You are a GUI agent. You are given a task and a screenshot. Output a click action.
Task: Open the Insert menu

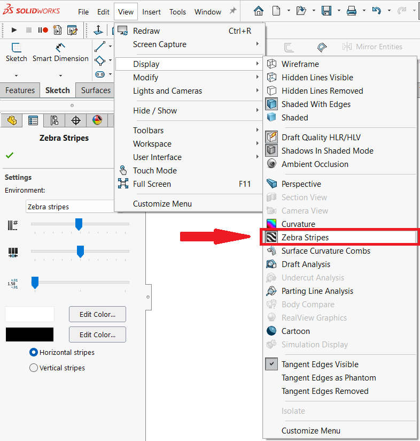click(x=151, y=12)
